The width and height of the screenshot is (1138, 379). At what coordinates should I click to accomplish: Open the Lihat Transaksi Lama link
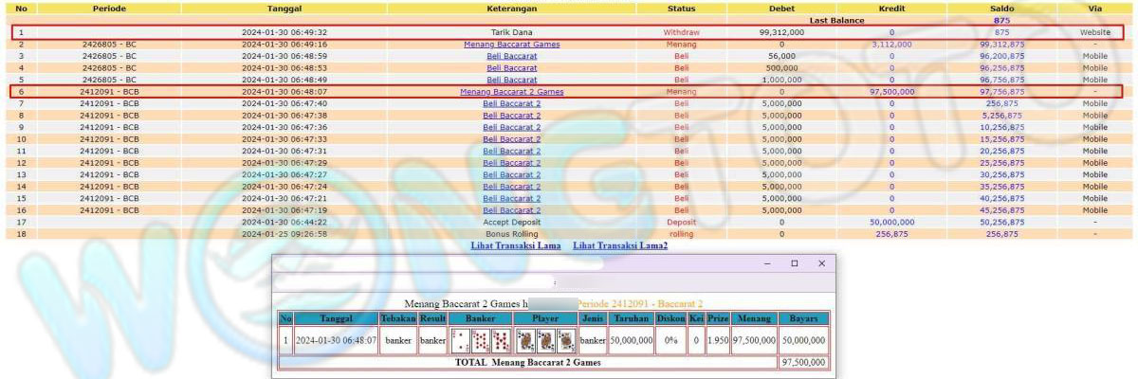click(515, 245)
